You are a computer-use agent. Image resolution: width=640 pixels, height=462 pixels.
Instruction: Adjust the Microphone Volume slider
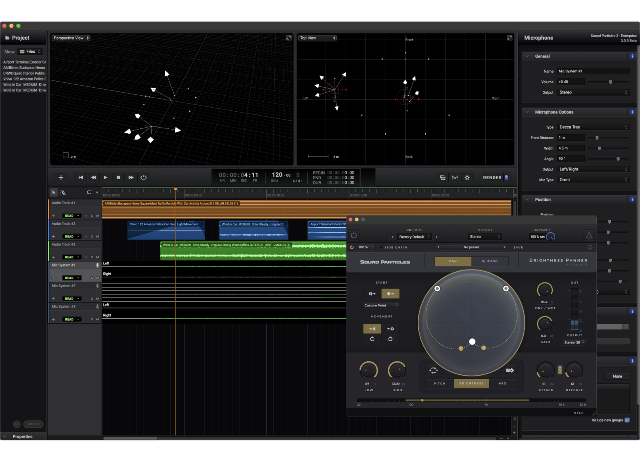point(610,82)
